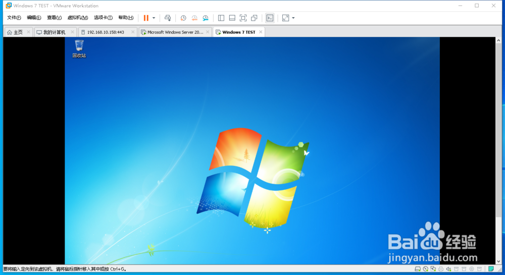The width and height of the screenshot is (505, 275).
Task: Open the 虚拟机 menu
Action: click(78, 18)
